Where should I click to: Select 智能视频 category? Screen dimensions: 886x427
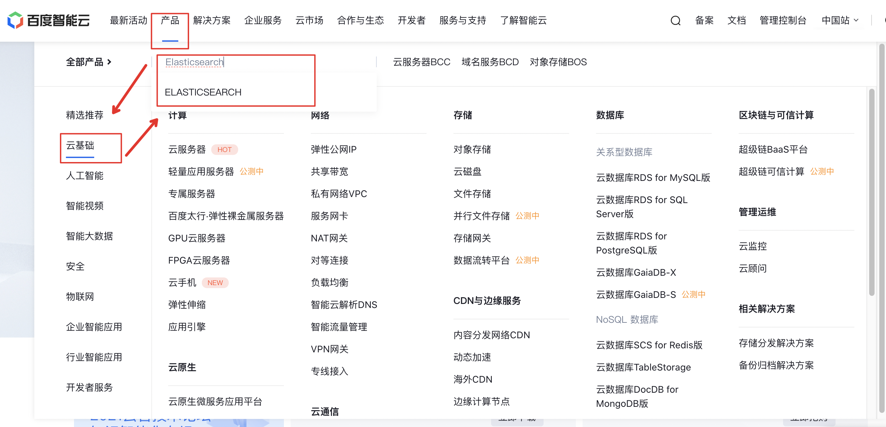click(x=85, y=205)
